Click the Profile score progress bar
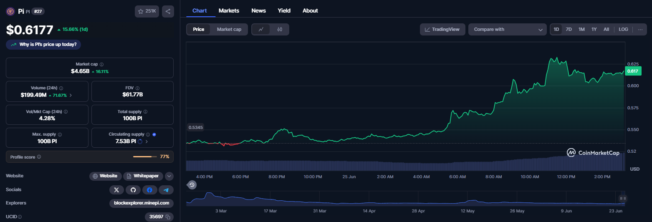Image resolution: width=652 pixels, height=222 pixels. tap(145, 157)
